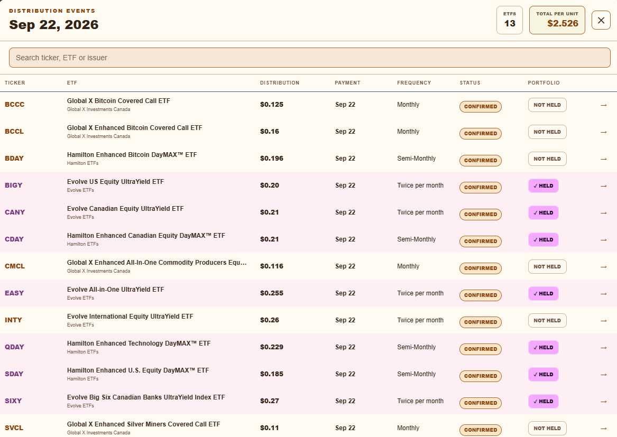Toggle Not Held badge for INTY
The image size is (617, 437).
(547, 321)
